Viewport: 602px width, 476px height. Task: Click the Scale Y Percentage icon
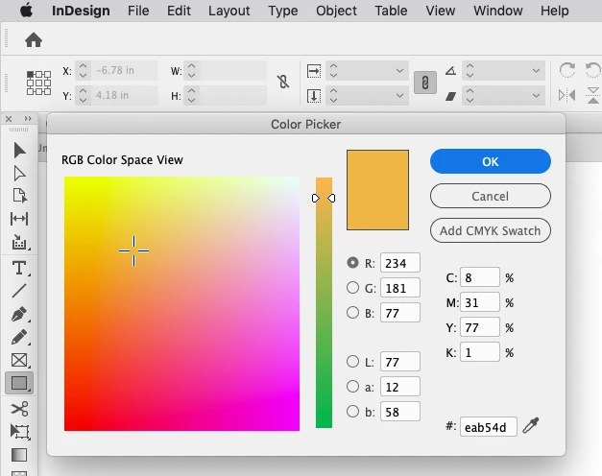[x=314, y=96]
